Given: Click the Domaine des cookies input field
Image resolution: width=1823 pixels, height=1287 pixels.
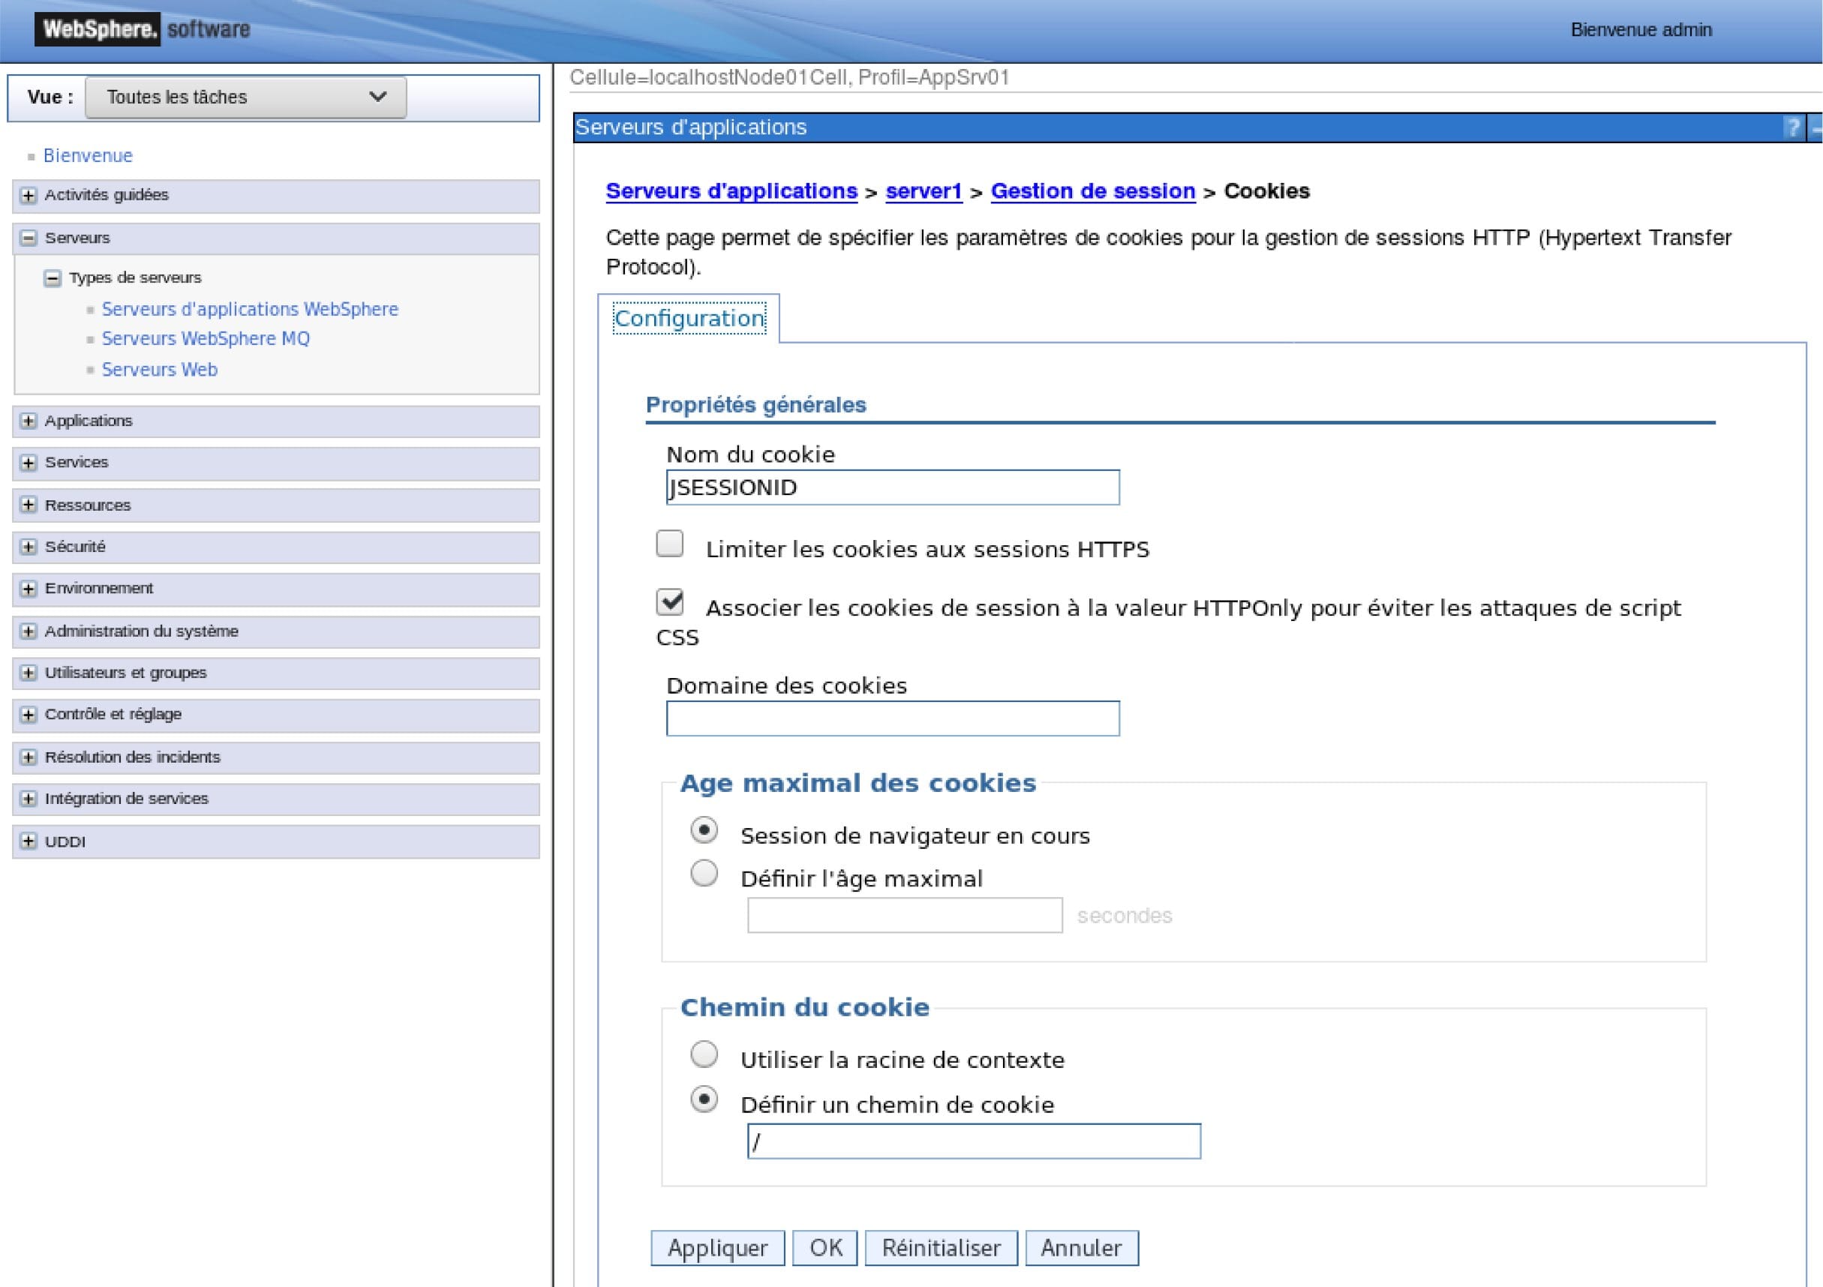Looking at the screenshot, I should 893,718.
